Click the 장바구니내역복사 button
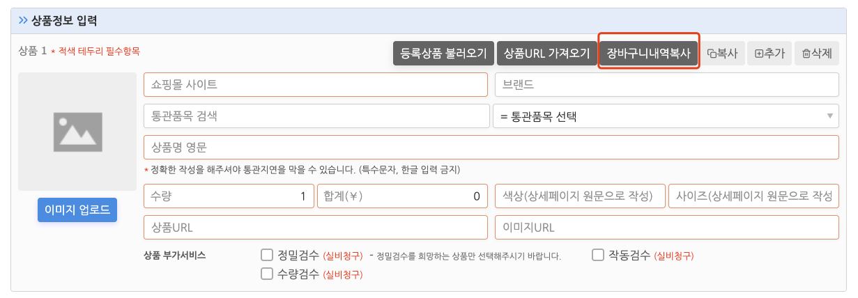 click(649, 53)
